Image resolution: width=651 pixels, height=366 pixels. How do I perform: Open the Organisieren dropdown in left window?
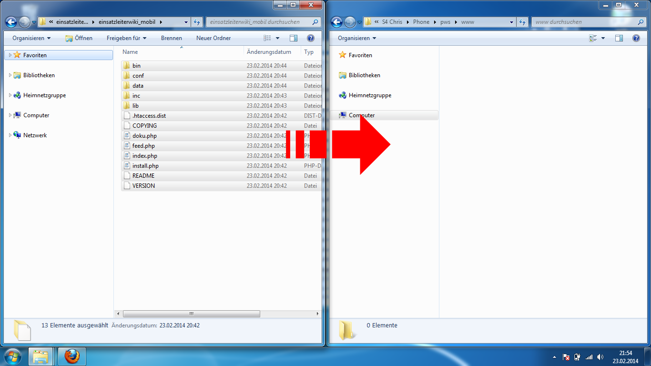(x=31, y=38)
